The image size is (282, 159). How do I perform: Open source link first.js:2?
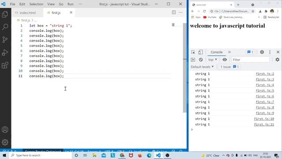tap(265, 74)
